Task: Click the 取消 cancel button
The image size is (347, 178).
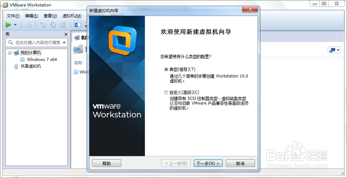Action: pyautogui.click(x=240, y=163)
